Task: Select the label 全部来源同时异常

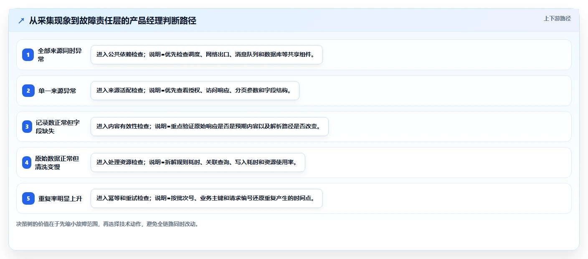Action: click(x=60, y=55)
